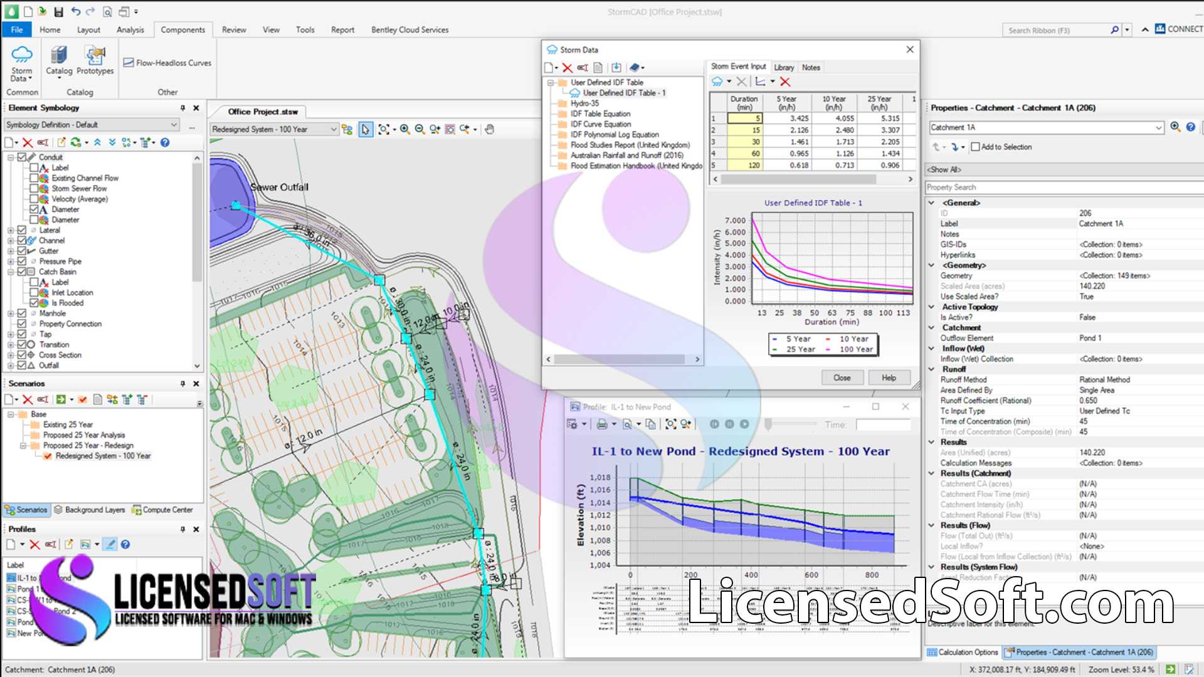Image resolution: width=1204 pixels, height=677 pixels.
Task: Select the Library tab in Storm Data
Action: [783, 67]
